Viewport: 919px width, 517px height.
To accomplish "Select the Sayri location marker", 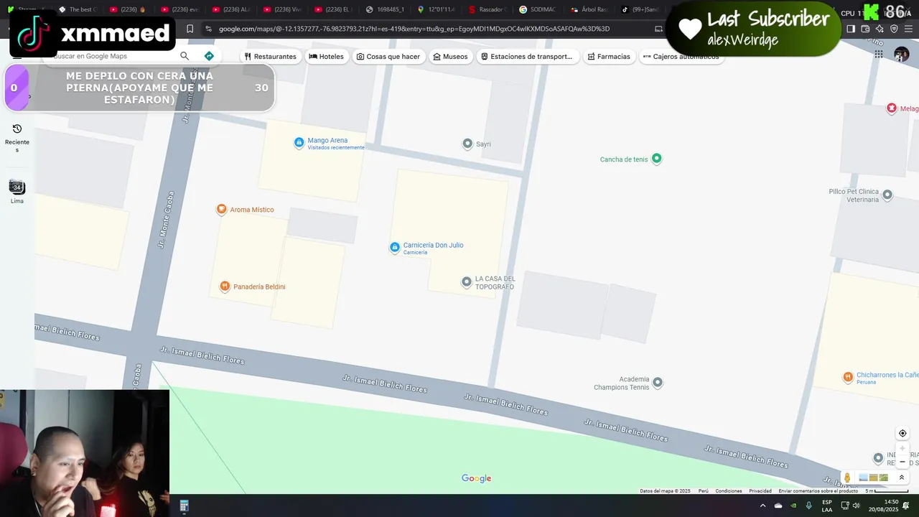I will pos(467,144).
